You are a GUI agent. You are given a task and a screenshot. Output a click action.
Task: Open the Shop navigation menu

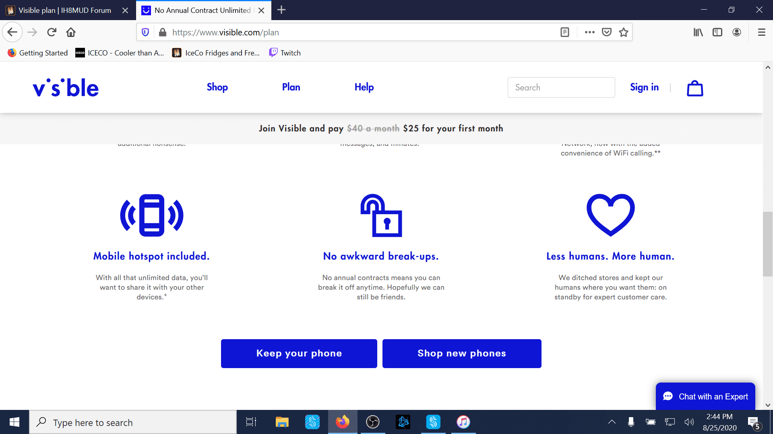tap(217, 87)
